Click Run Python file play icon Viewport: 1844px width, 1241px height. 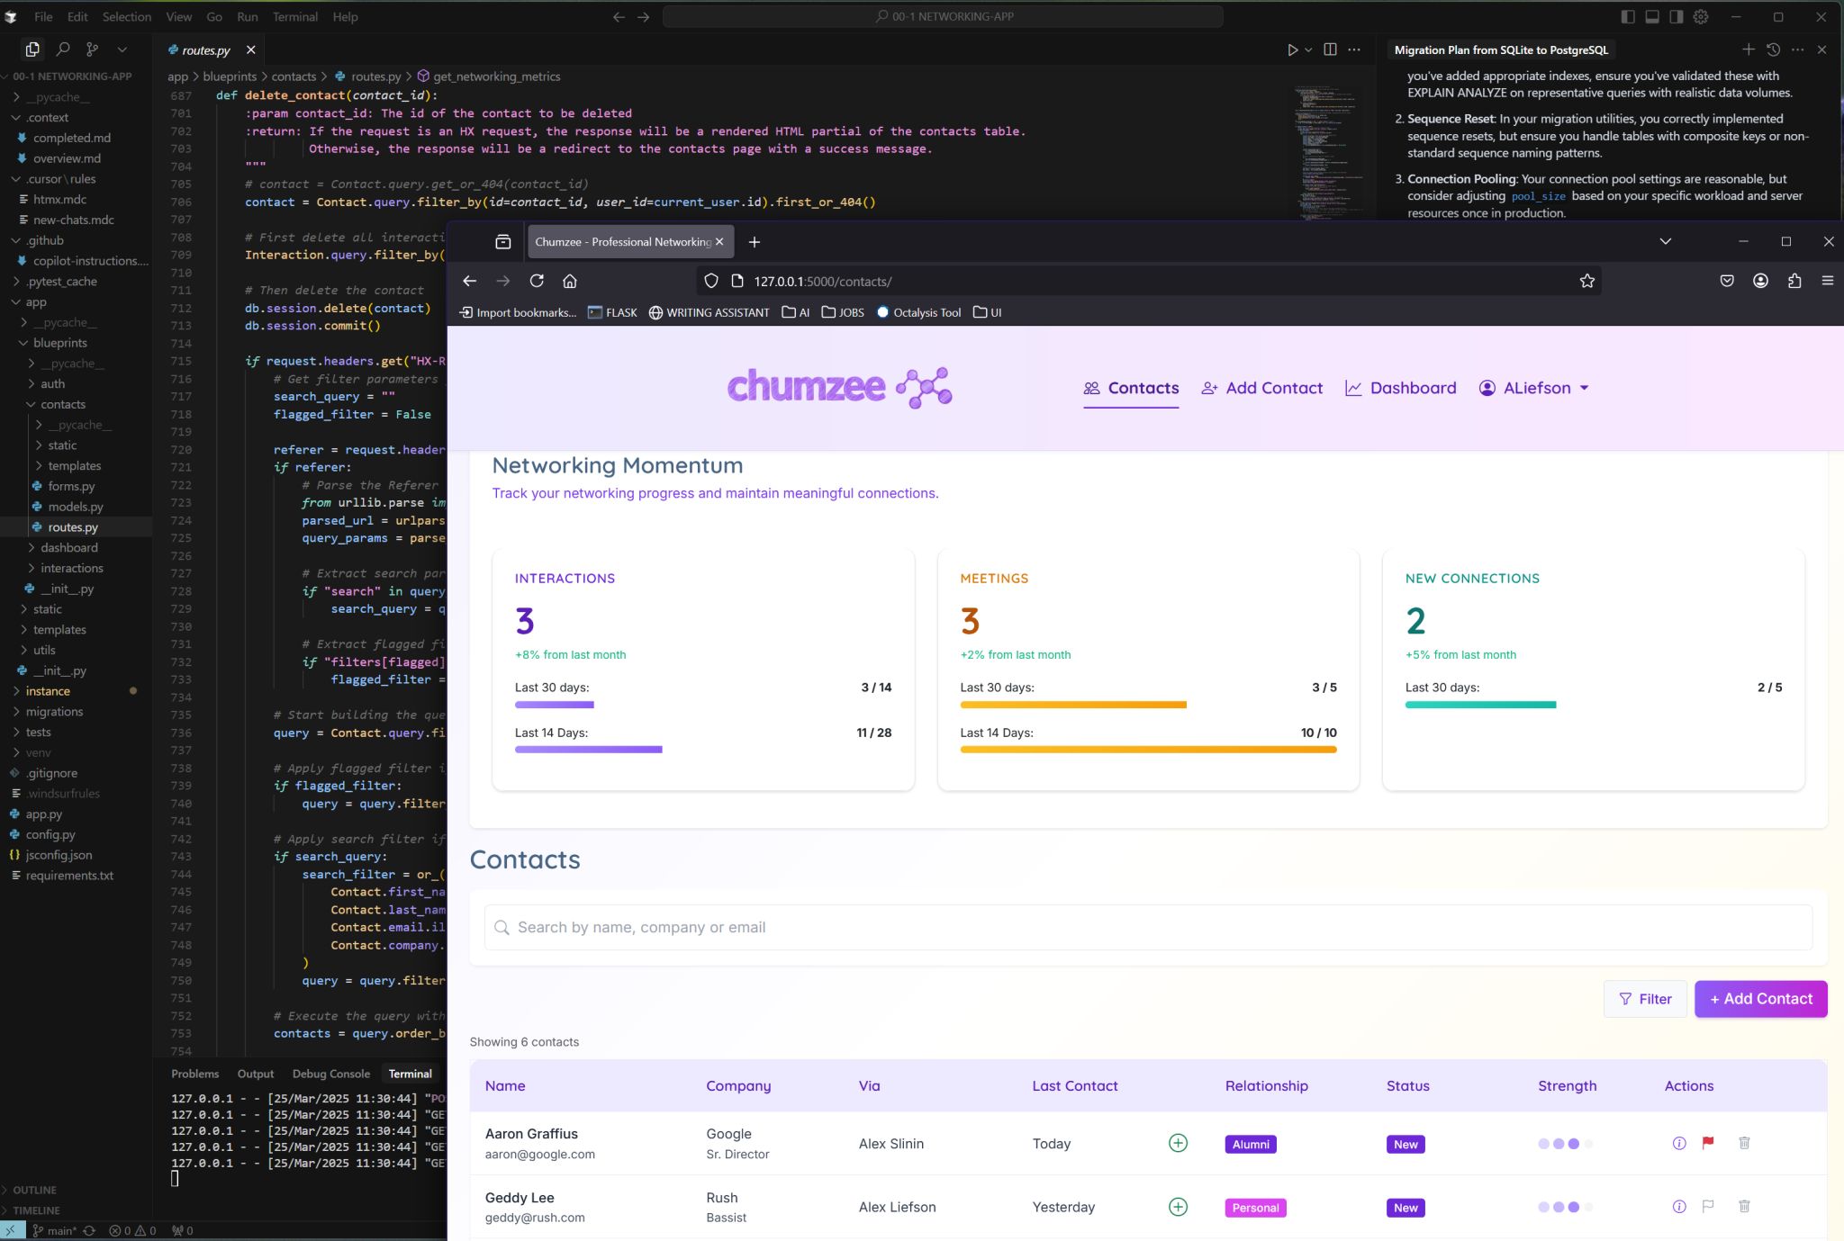pos(1292,49)
